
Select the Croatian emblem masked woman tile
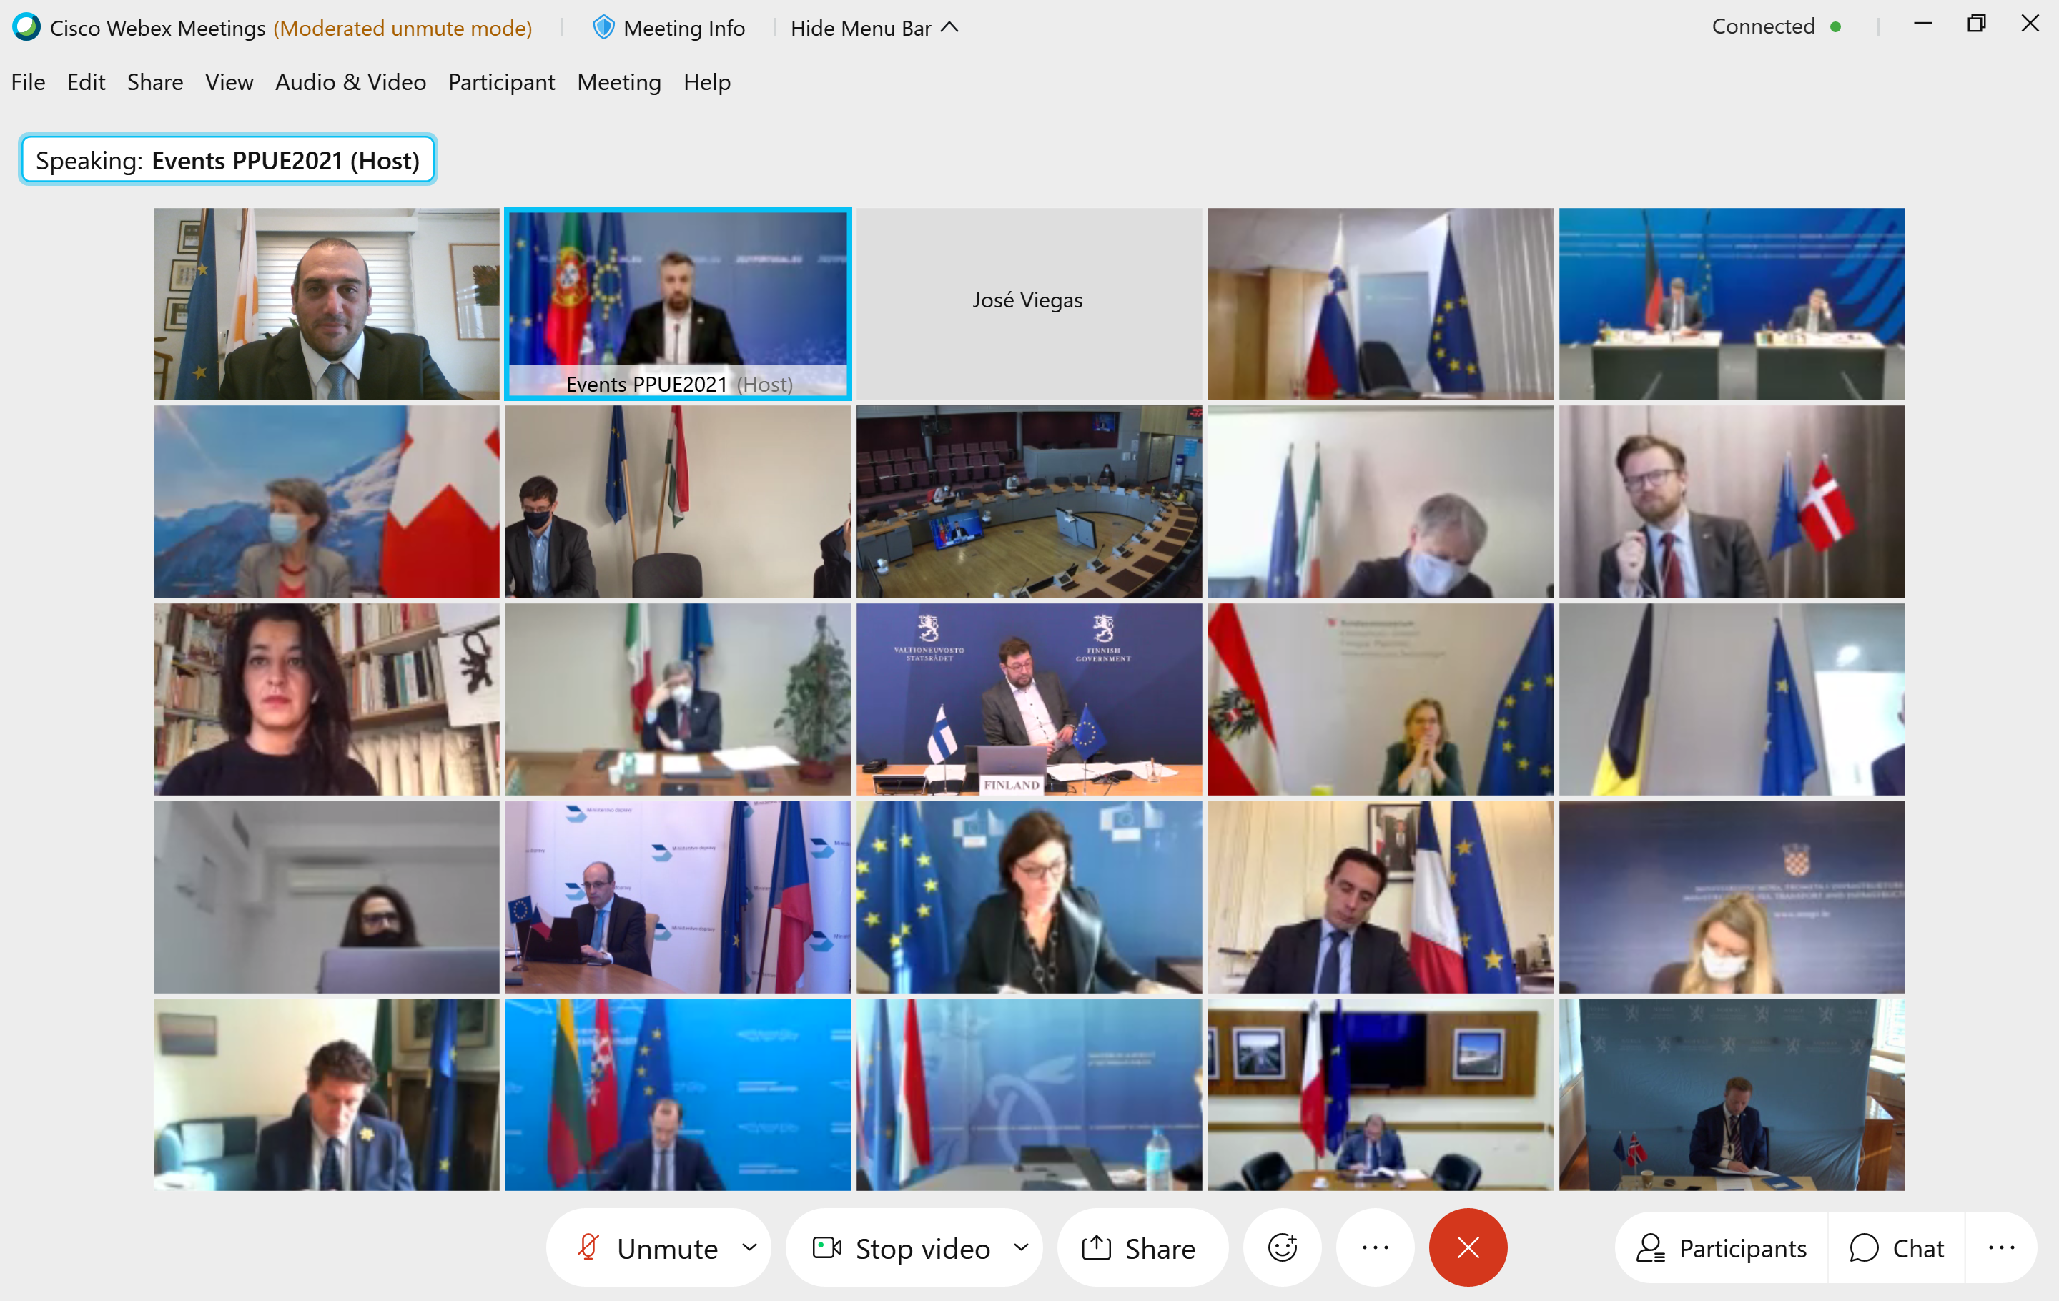coord(1732,896)
